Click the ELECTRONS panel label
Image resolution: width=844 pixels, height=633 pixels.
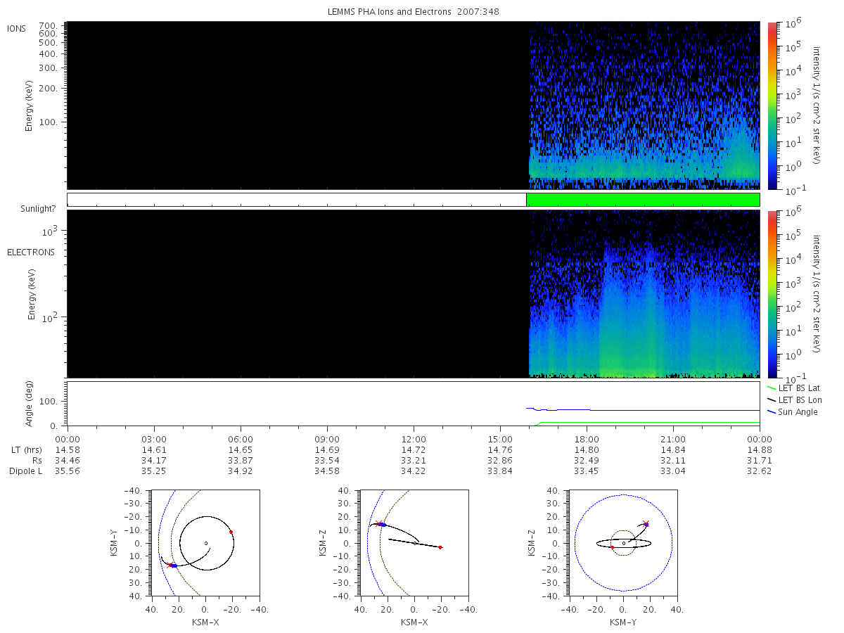point(31,252)
